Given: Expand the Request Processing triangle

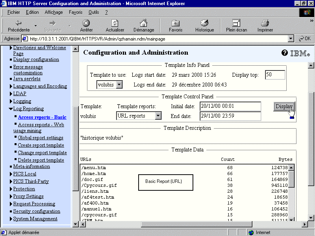Looking at the screenshot, I should 11,204.
